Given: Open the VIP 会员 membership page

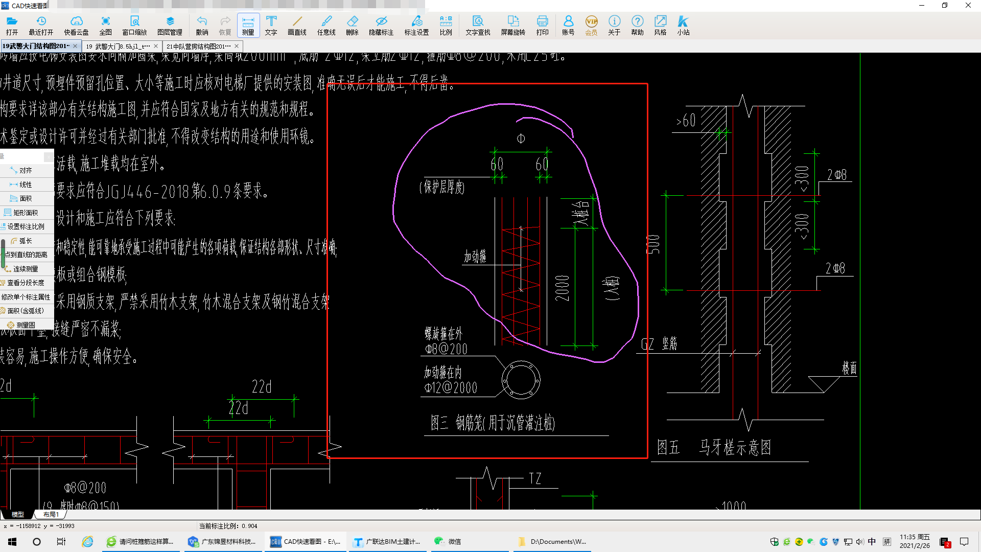Looking at the screenshot, I should [x=591, y=25].
